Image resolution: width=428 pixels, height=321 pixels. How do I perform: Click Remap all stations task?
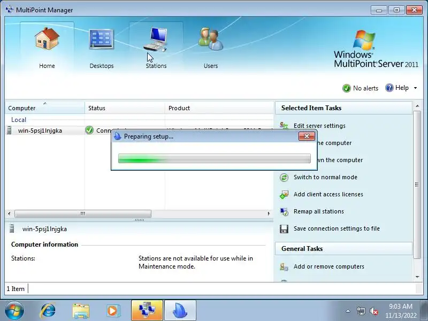319,211
